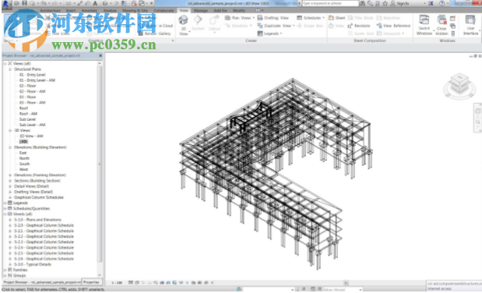Select 'Schedules/Quantities' in Project Browser
This screenshot has width=482, height=293.
tap(31, 208)
